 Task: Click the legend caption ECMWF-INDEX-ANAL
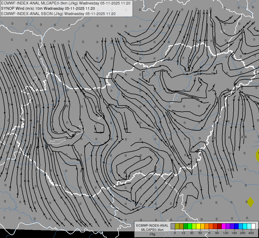pos(152,226)
